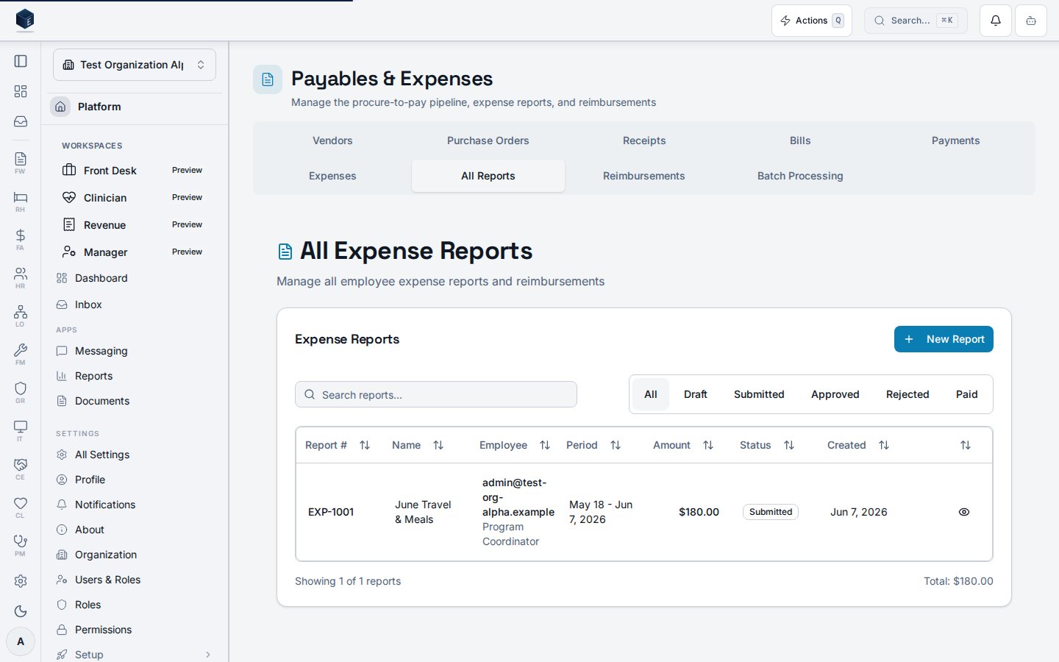
Task: Open the inbox tray icon in left rail
Action: 21,121
